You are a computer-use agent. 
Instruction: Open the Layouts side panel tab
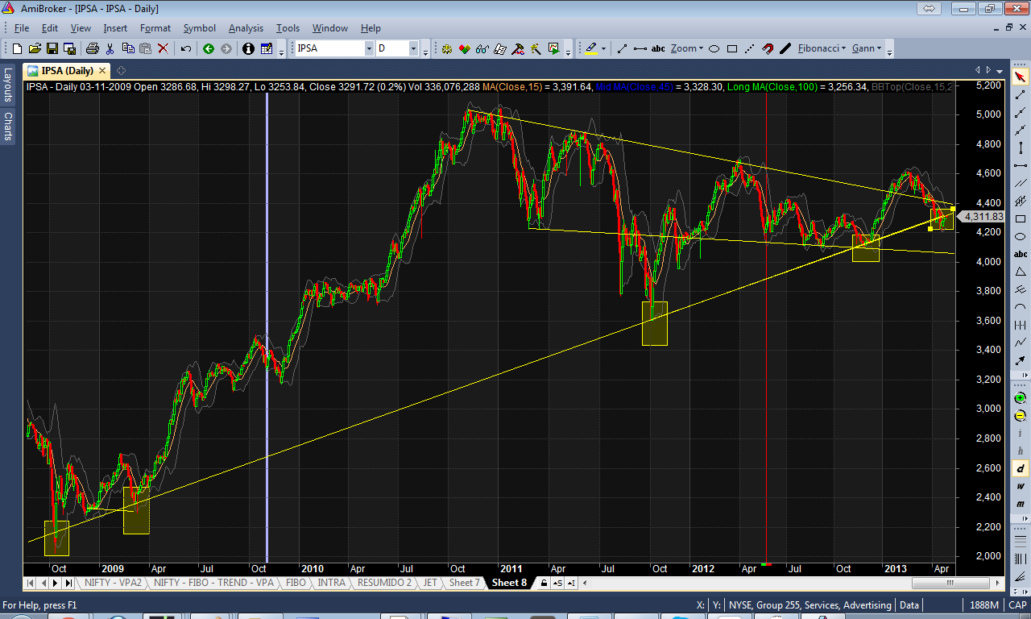point(8,84)
